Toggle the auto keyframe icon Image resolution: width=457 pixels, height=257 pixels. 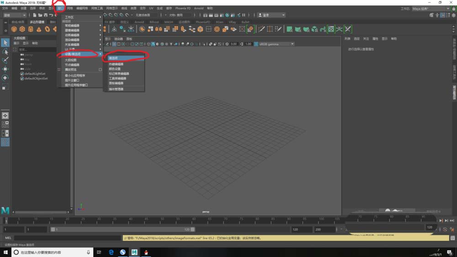[x=445, y=229]
